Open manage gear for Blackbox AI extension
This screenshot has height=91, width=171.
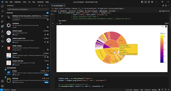pos(48,20)
